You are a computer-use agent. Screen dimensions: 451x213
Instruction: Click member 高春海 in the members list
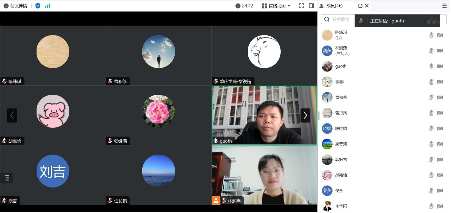[341, 144]
